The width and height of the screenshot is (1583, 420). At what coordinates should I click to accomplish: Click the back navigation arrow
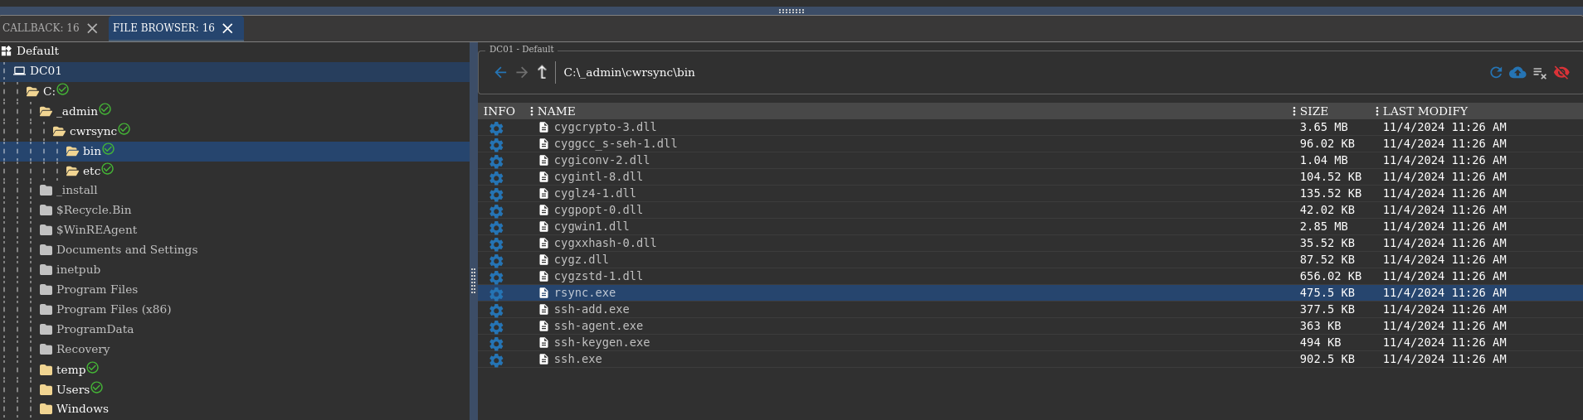click(500, 73)
